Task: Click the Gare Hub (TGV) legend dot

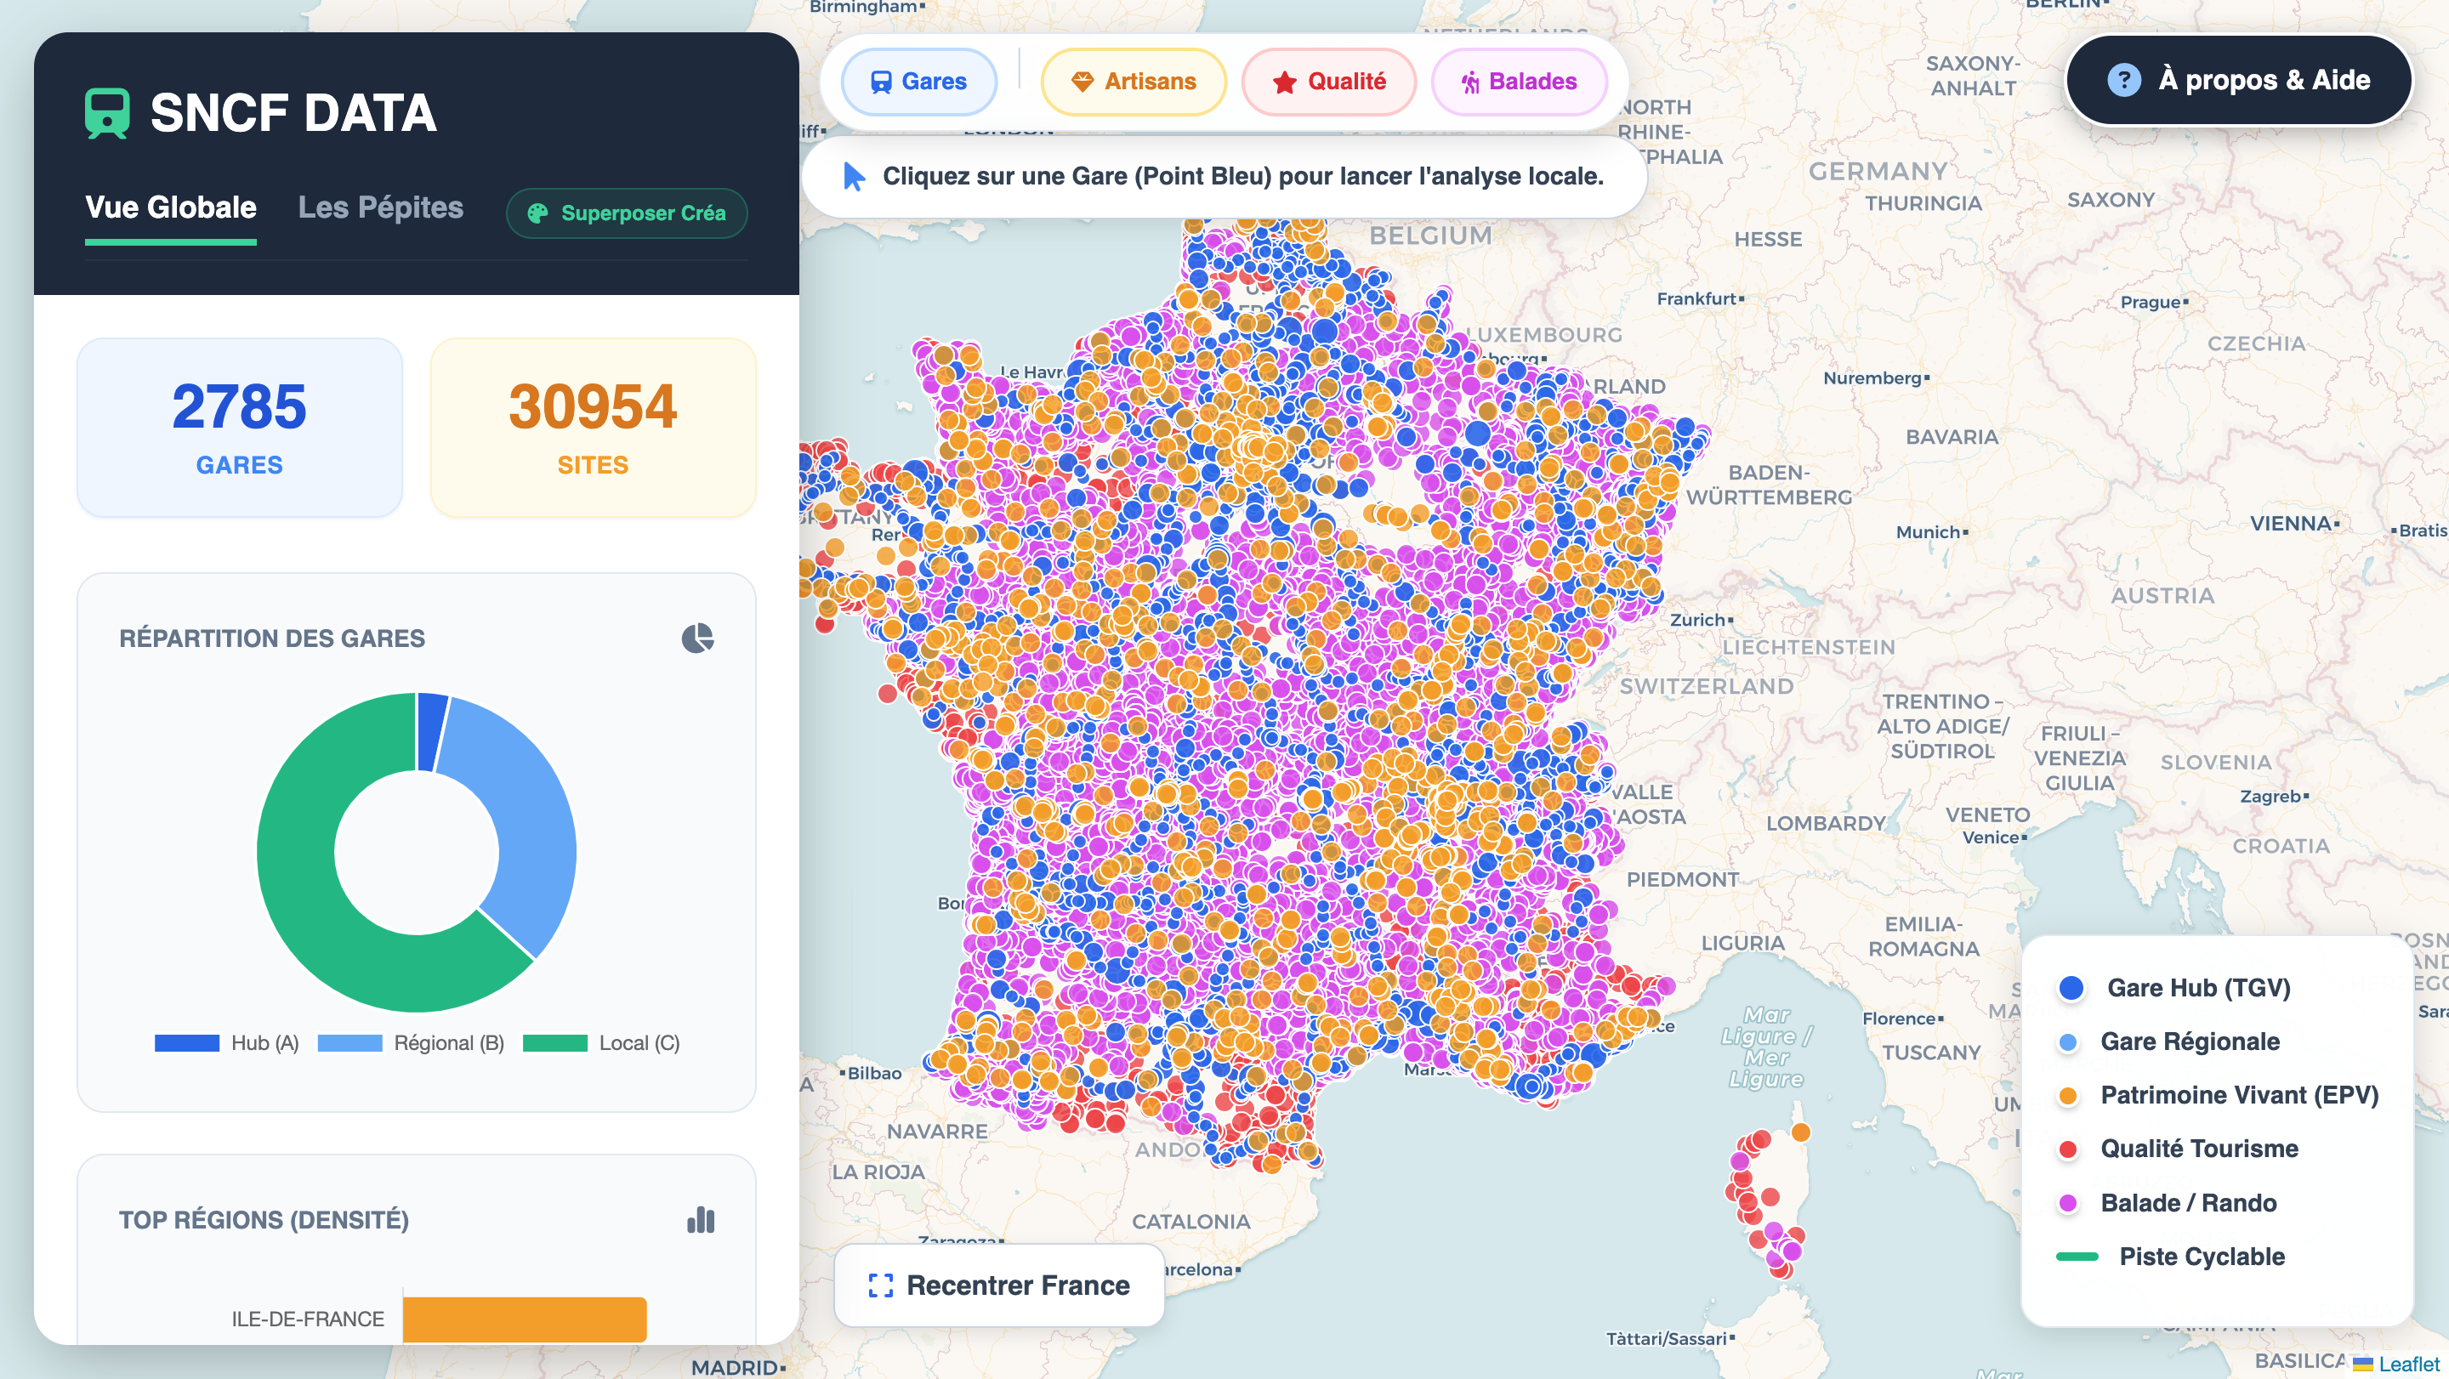Action: 2071,989
